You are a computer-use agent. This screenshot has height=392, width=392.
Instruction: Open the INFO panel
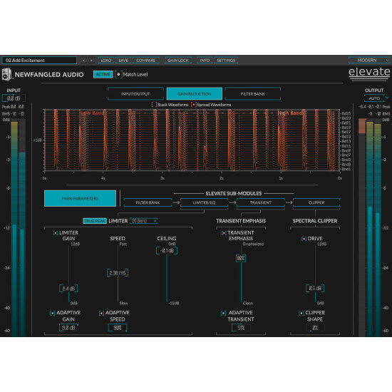[x=205, y=61]
